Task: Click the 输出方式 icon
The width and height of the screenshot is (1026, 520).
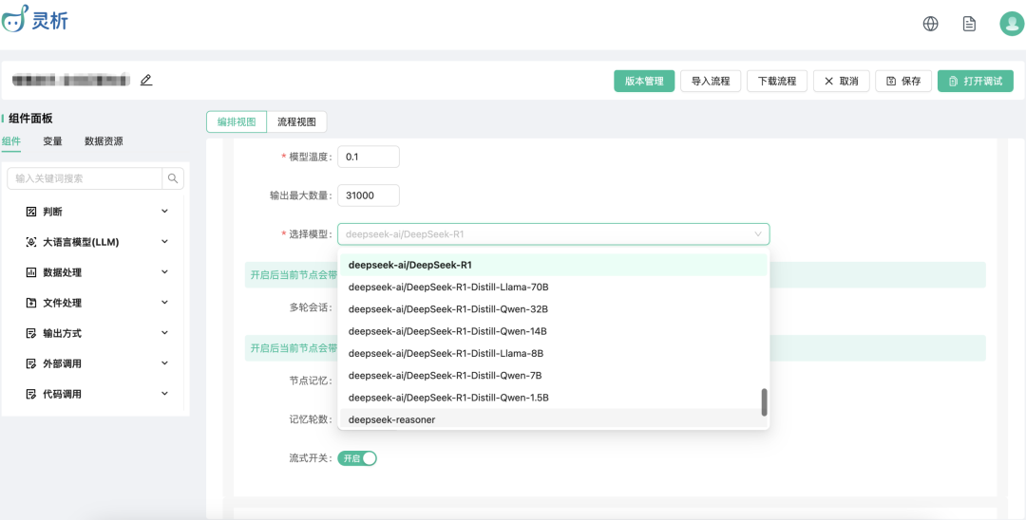Action: (30, 333)
